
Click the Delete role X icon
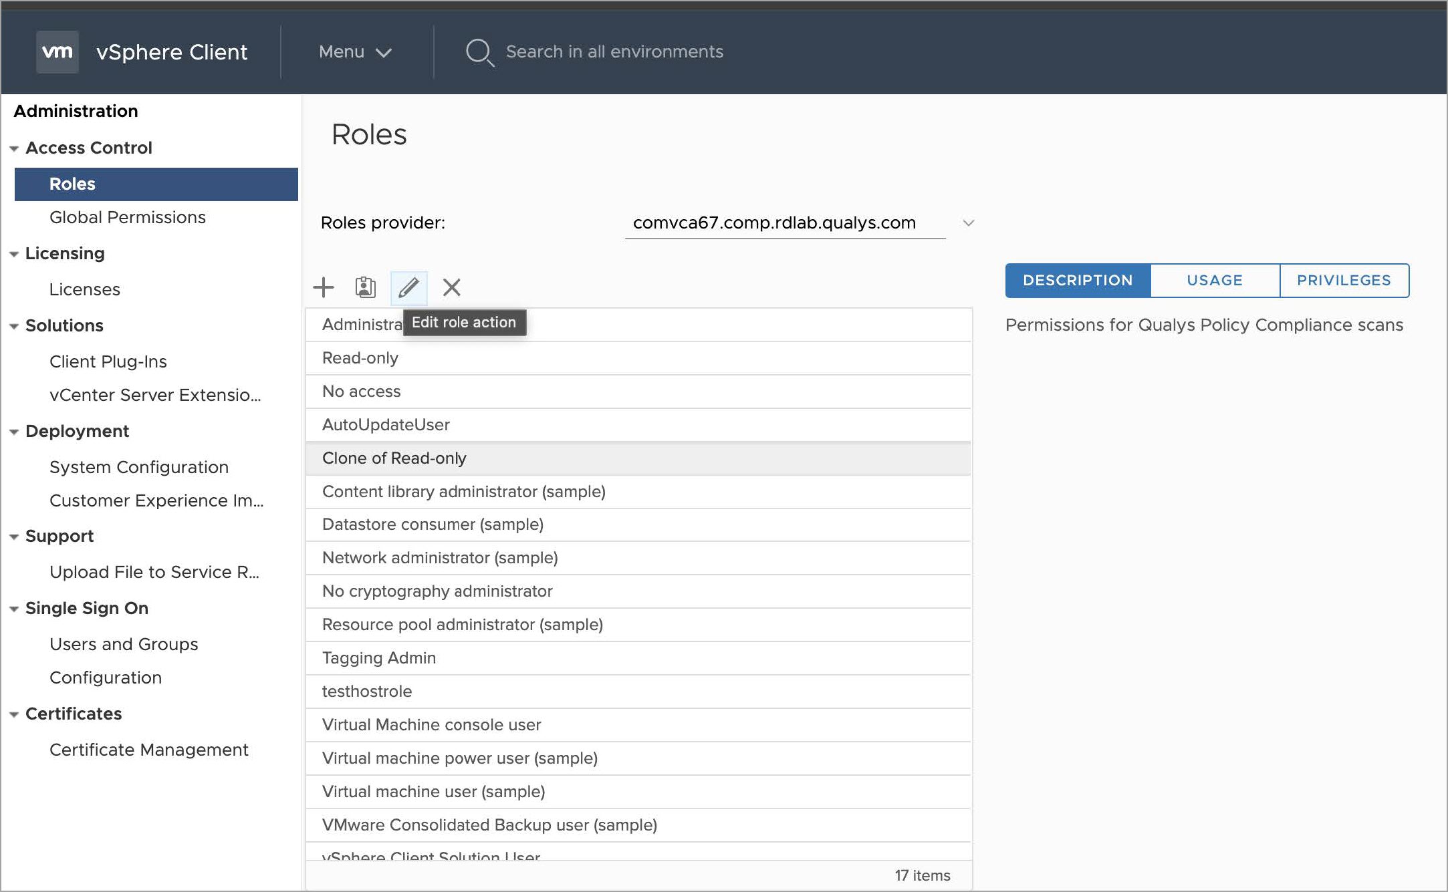452,287
